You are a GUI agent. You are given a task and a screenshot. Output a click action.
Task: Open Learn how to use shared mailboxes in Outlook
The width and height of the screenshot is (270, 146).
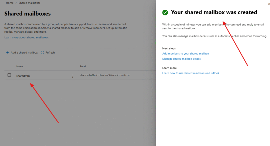pos(191,73)
